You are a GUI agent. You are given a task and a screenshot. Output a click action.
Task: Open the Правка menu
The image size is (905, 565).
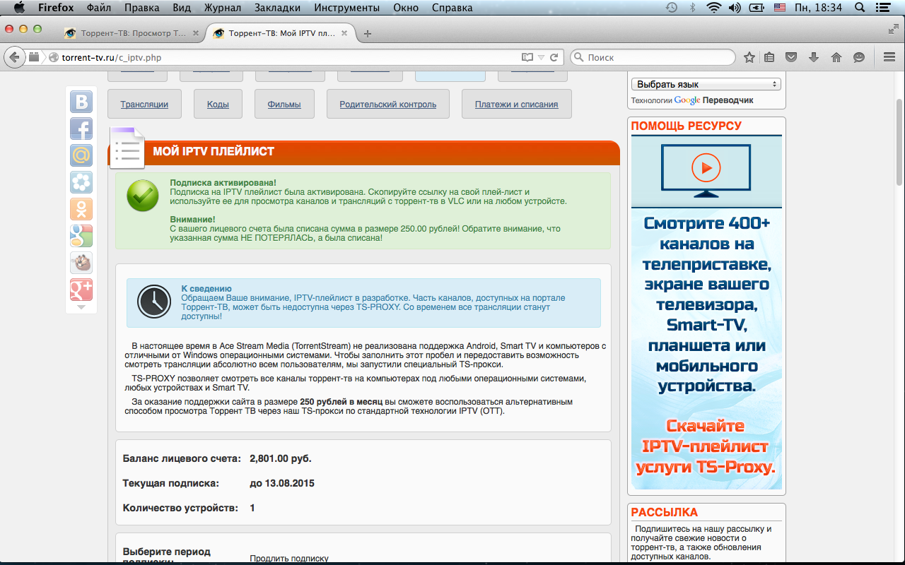pos(141,8)
